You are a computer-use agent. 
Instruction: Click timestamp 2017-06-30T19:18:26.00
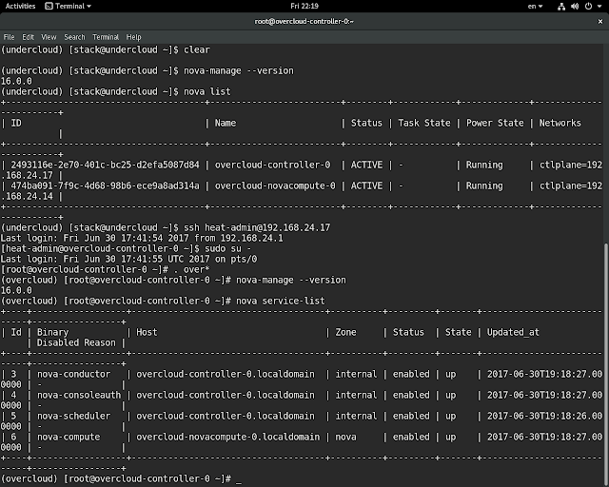(544, 417)
